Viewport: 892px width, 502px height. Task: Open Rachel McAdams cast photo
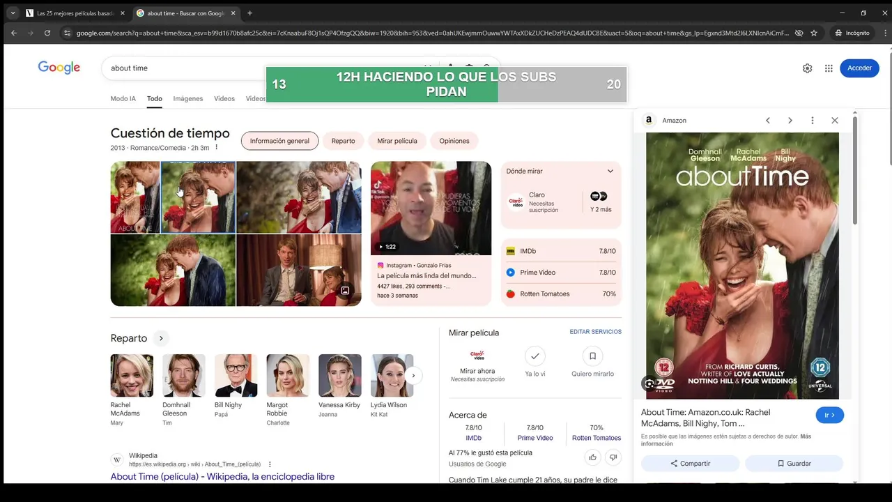coord(132,376)
